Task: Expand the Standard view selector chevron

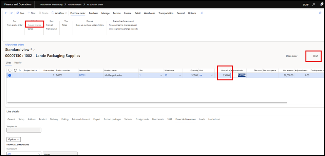Action: click(x=34, y=50)
